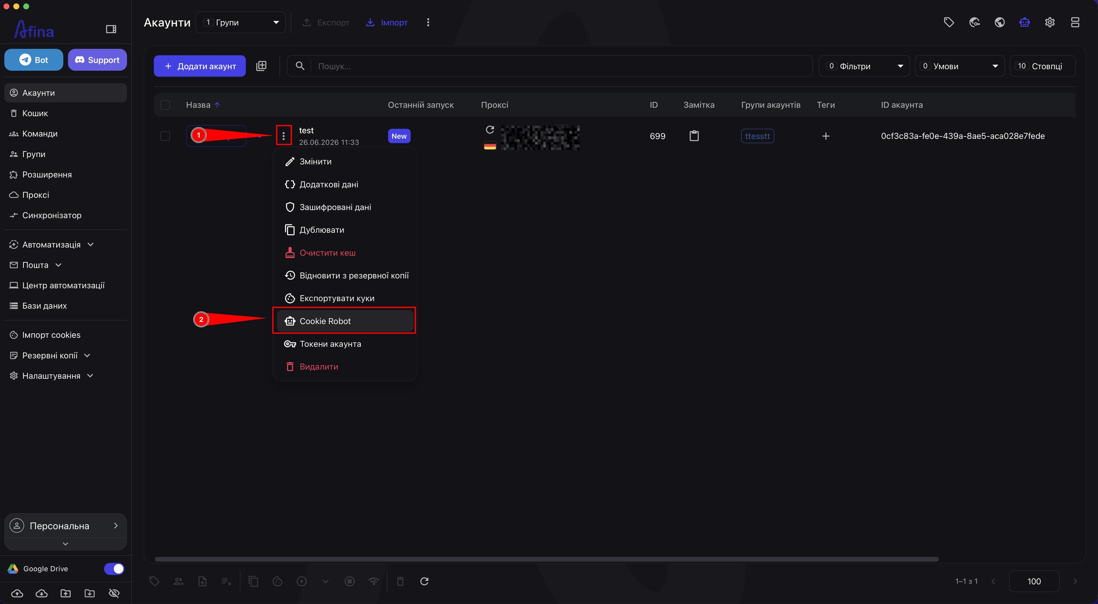The image size is (1098, 604).
Task: Click the folder download icon bottom left
Action: pos(89,593)
